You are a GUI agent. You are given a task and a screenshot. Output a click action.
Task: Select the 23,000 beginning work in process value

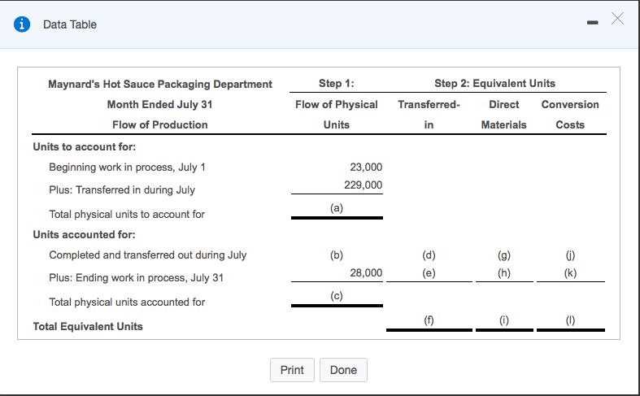coord(366,167)
